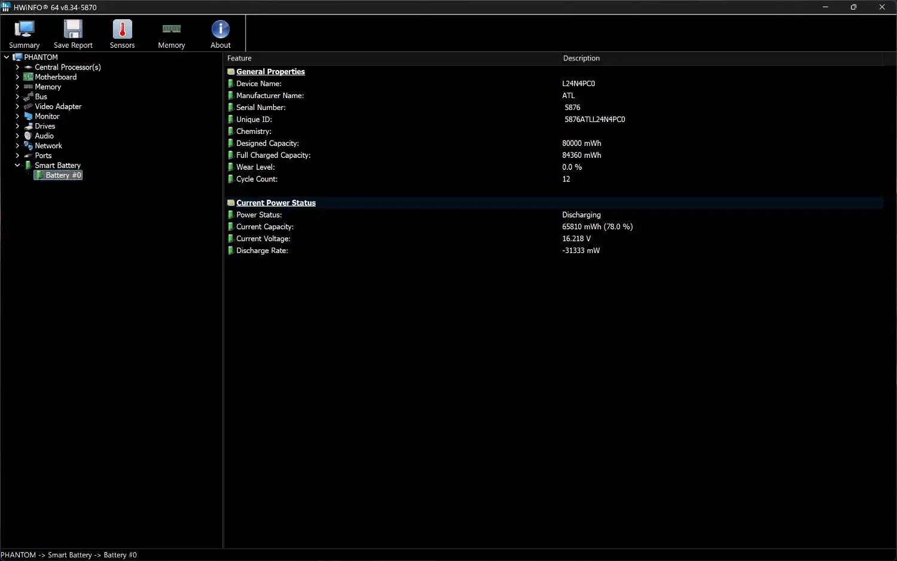Click the Feature column header
Image resolution: width=897 pixels, height=561 pixels.
point(239,59)
